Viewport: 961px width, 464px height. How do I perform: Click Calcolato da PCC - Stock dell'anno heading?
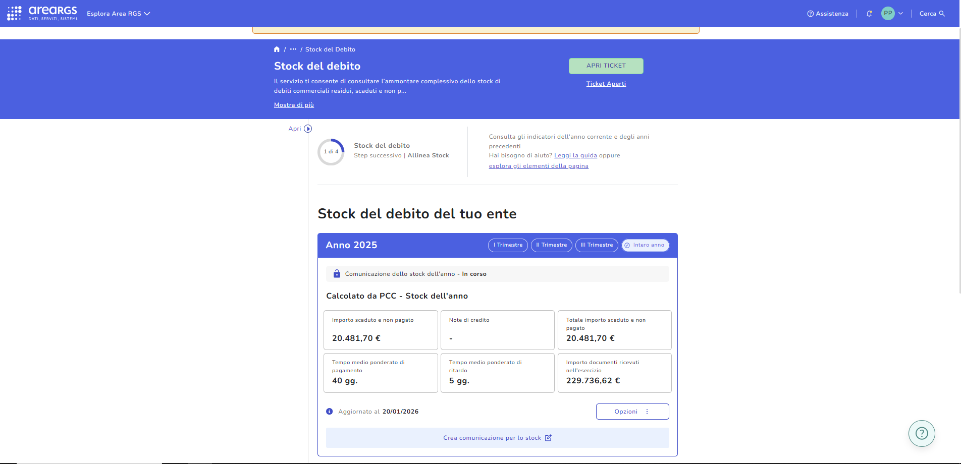click(x=397, y=296)
